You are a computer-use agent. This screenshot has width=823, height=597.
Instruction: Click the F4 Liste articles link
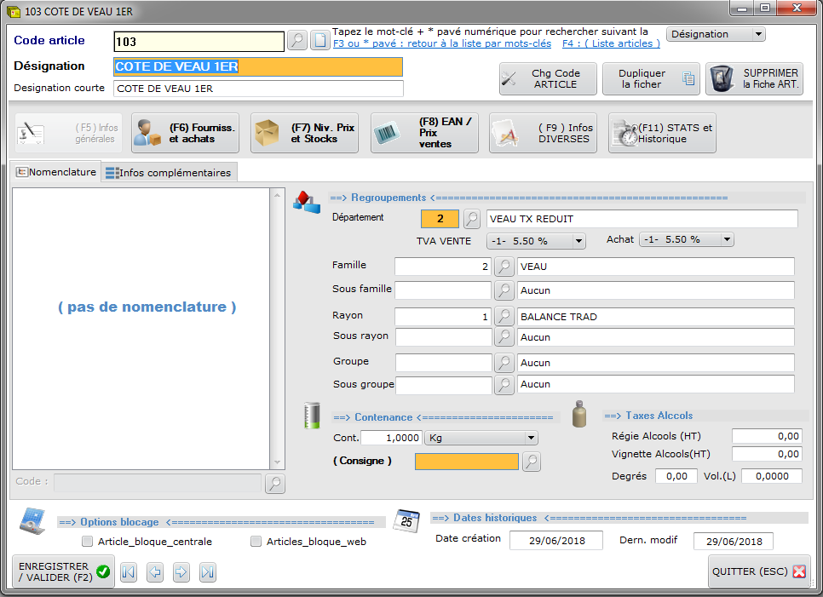click(611, 43)
